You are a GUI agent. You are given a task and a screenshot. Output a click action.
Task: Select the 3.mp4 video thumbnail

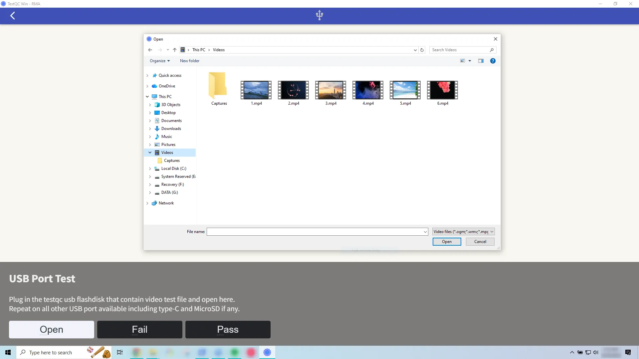click(330, 90)
